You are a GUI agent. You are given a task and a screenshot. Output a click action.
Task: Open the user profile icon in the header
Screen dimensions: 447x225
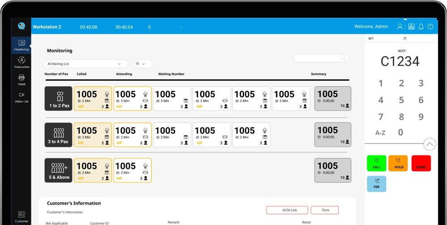point(400,26)
